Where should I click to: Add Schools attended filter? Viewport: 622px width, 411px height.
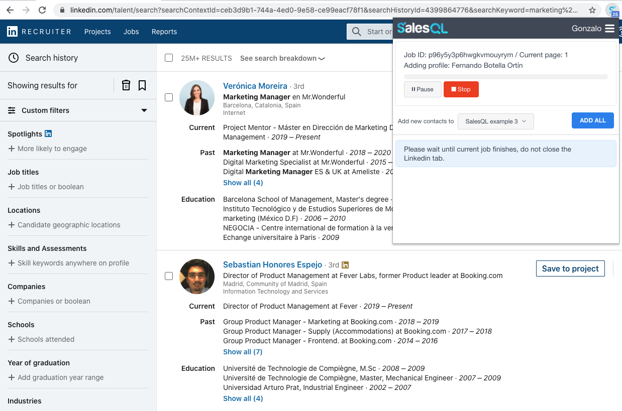click(41, 339)
